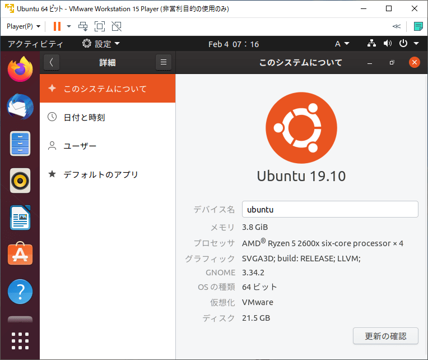428x360 pixels.
Task: Click the デバイス名 field containing ubuntu
Action: point(330,209)
